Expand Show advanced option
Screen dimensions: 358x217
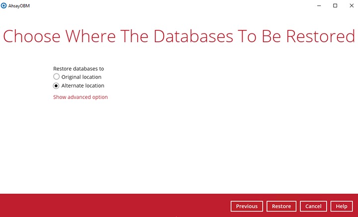80,97
